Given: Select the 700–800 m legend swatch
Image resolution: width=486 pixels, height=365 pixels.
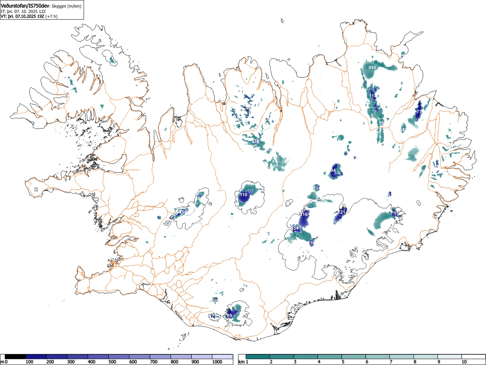Looking at the screenshot, I should coord(160,357).
